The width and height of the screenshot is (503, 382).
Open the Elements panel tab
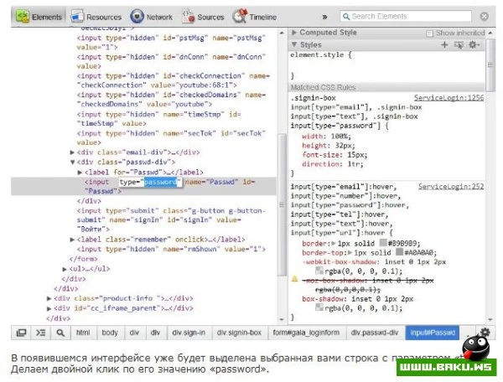point(39,17)
